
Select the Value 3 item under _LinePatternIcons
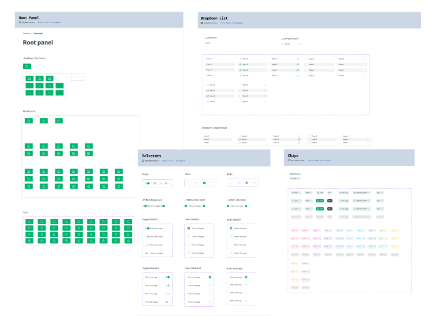click(x=287, y=44)
